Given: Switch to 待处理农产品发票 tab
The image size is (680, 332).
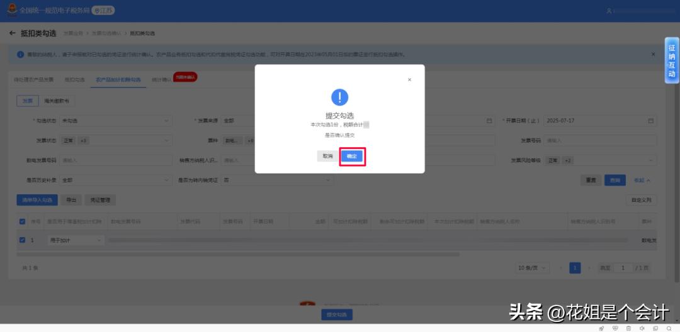Looking at the screenshot, I should 34,80.
